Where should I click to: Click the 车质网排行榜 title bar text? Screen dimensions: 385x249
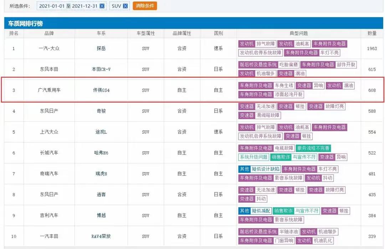coord(26,24)
